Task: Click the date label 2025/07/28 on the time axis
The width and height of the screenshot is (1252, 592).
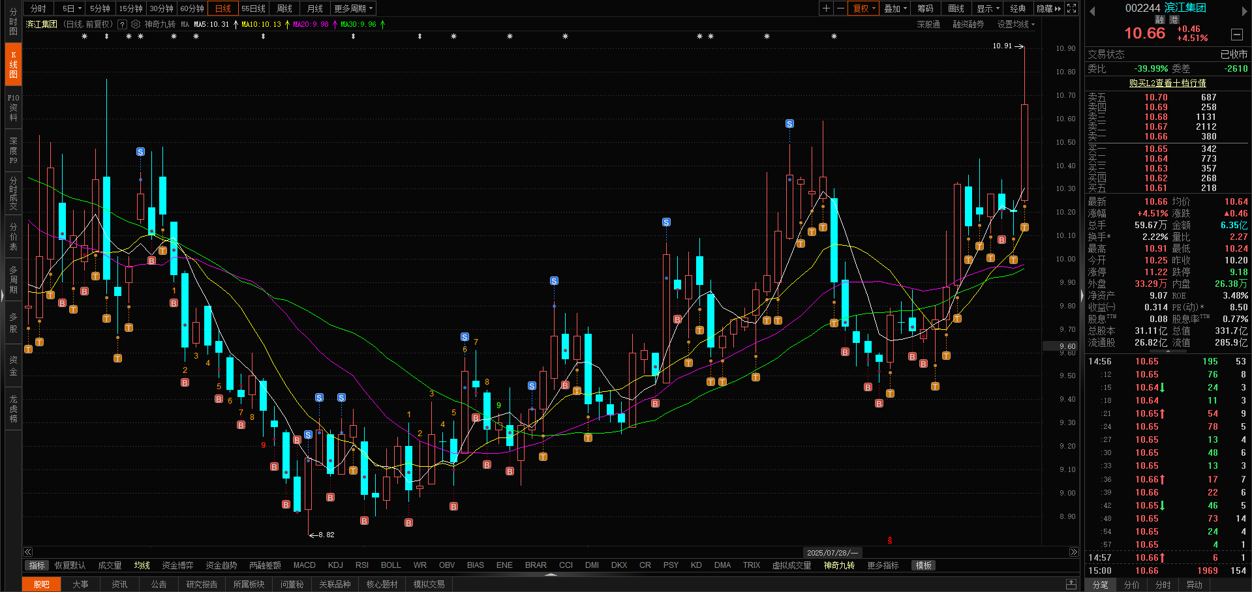Action: click(832, 552)
